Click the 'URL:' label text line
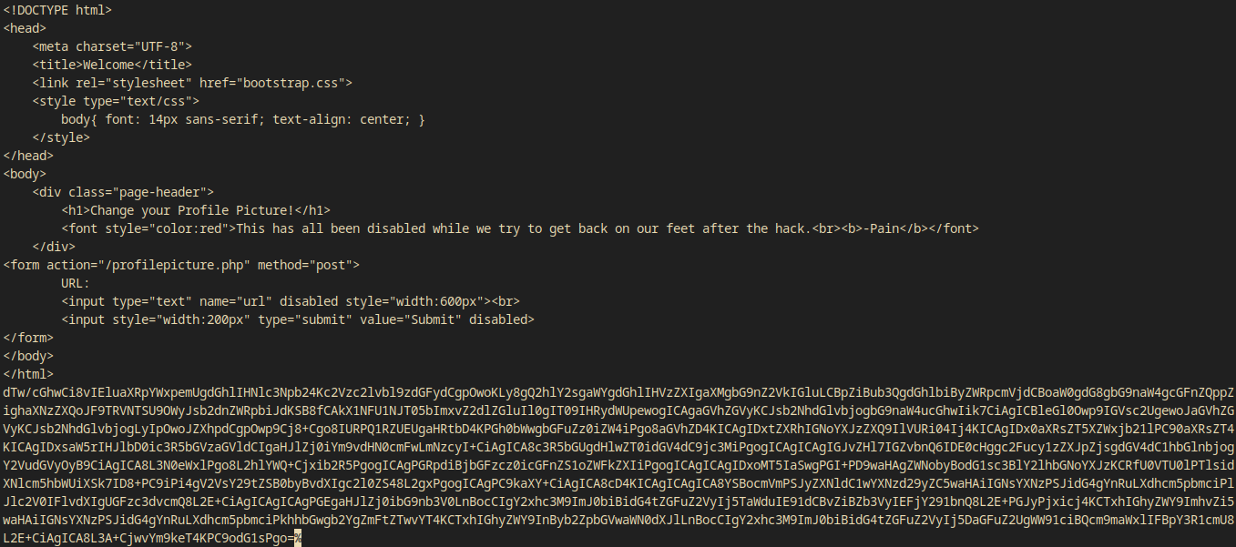1236x547 pixels. [76, 283]
